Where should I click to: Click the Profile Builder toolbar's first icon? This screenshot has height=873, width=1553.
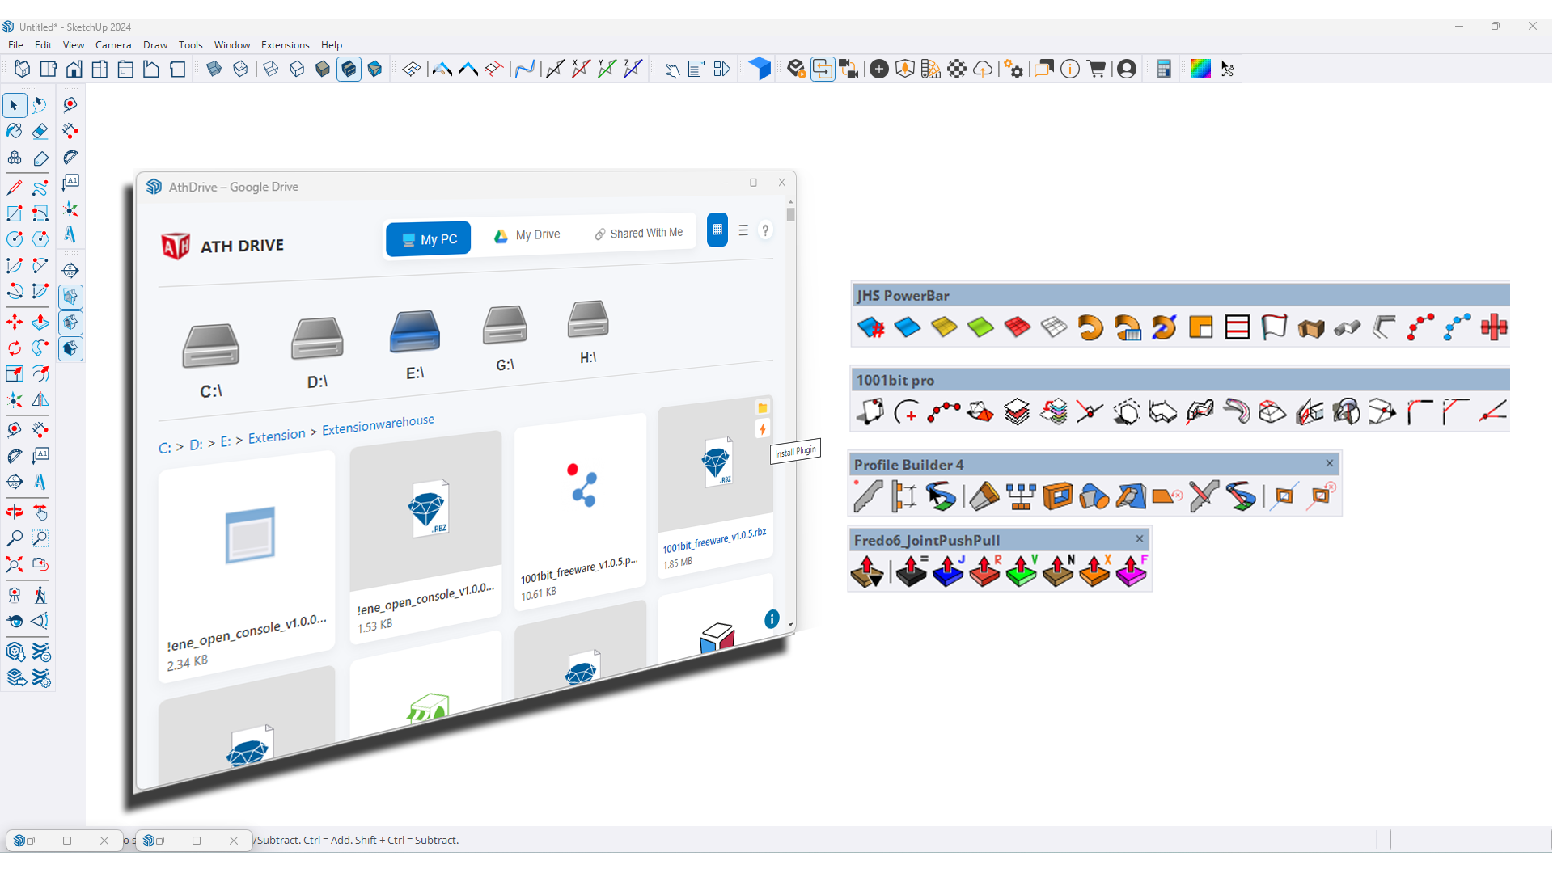[x=867, y=496]
